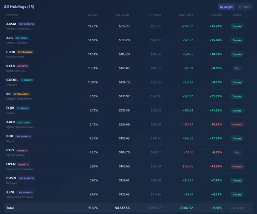Click the WEIGHT column header
257x214 pixels.
tap(93, 15)
